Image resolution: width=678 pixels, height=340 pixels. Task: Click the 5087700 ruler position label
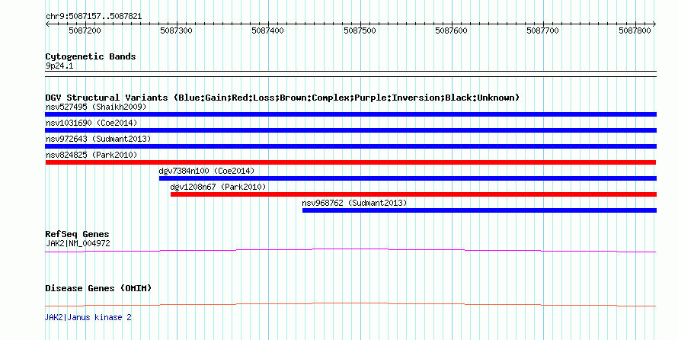(542, 30)
